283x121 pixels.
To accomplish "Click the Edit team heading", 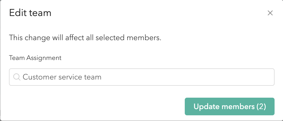I will 30,13.
